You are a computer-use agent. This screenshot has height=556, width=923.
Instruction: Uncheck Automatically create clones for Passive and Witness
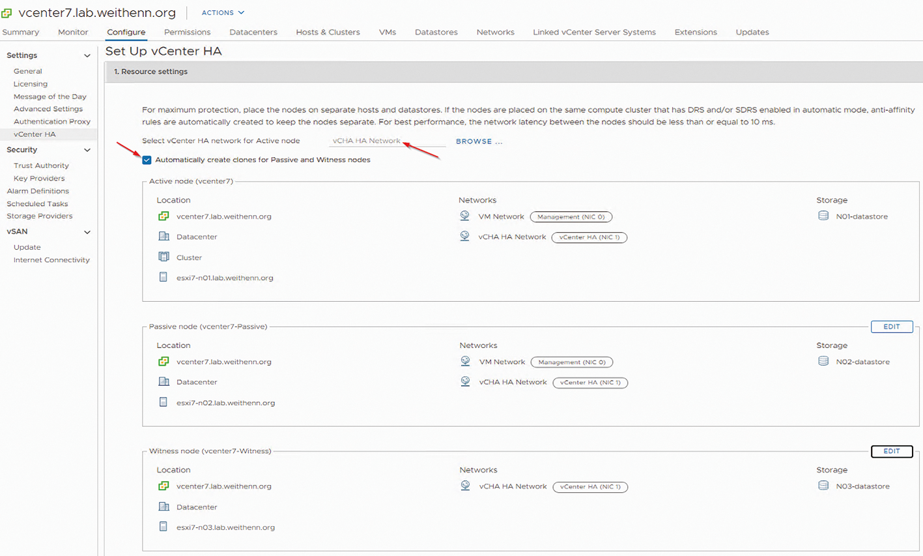click(147, 160)
